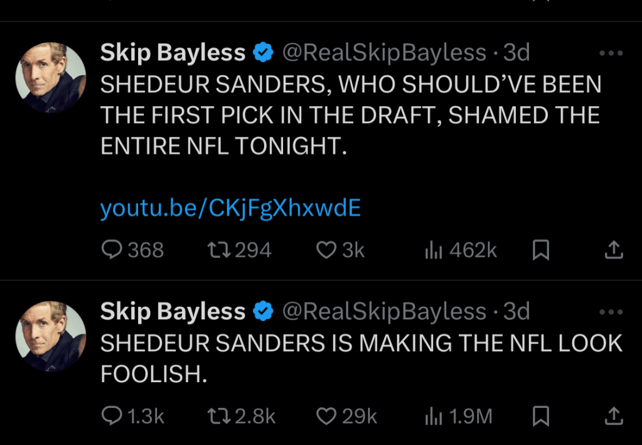The height and width of the screenshot is (445, 642).
Task: Open the youtu.be/CKjFgXhxwdE link
Action: (230, 208)
